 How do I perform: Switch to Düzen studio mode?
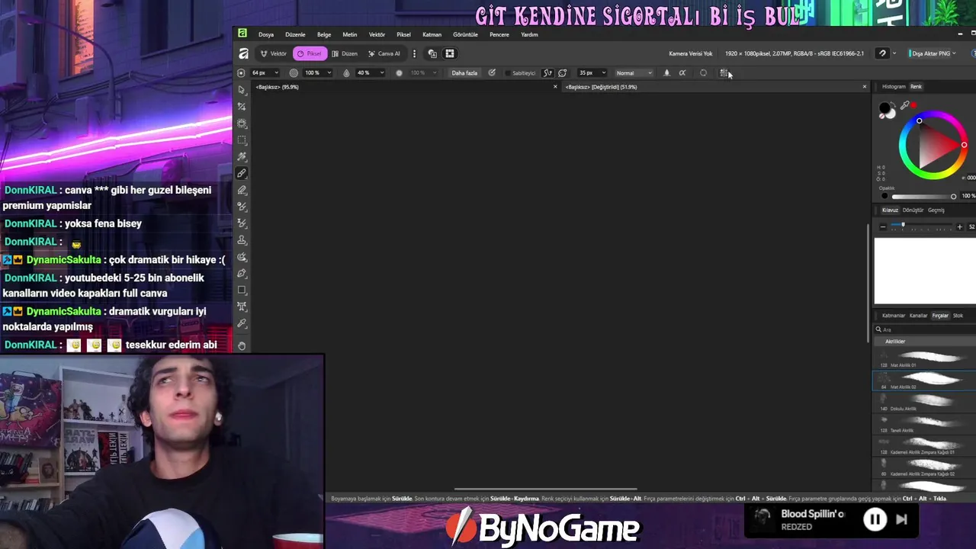pos(345,53)
